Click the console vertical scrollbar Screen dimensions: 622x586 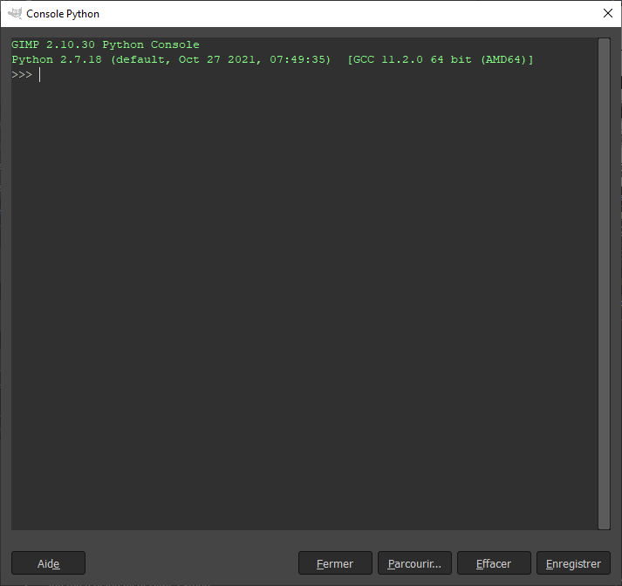coord(604,283)
